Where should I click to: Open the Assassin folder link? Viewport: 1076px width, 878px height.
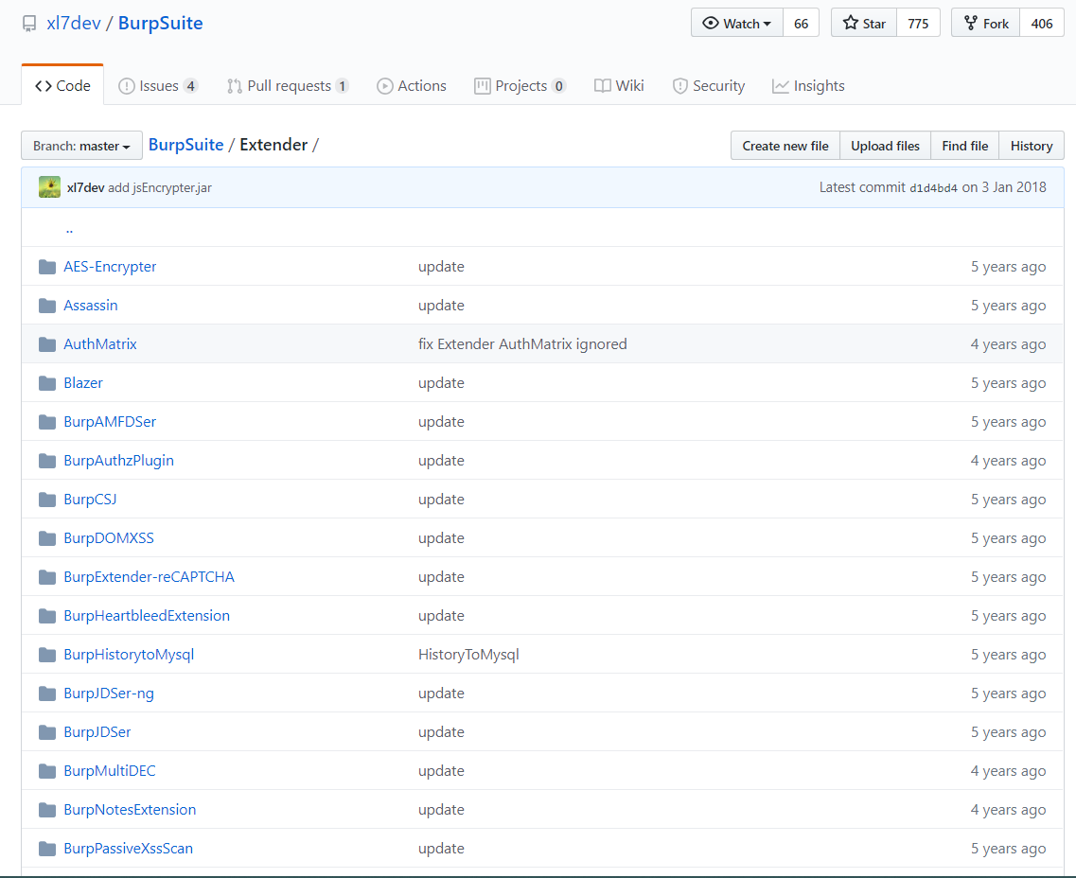[91, 306]
